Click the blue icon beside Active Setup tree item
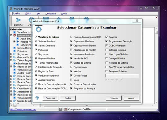Screen dimensions: 167x120 pyautogui.click(x=18, y=39)
